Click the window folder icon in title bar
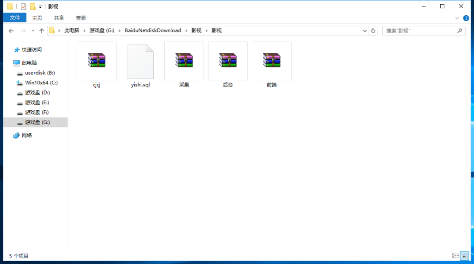The height and width of the screenshot is (264, 474). point(10,6)
